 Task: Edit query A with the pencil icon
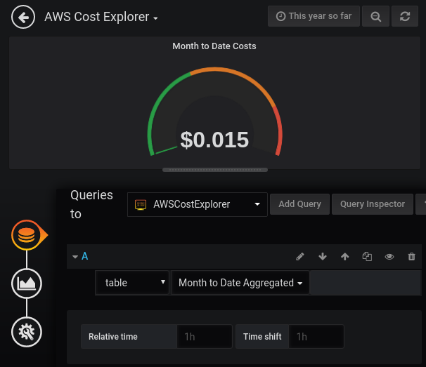tap(300, 257)
